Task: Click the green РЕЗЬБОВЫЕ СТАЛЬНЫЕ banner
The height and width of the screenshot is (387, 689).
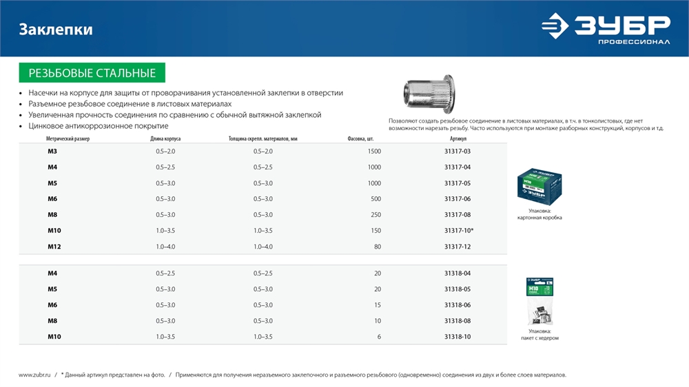Action: click(92, 73)
